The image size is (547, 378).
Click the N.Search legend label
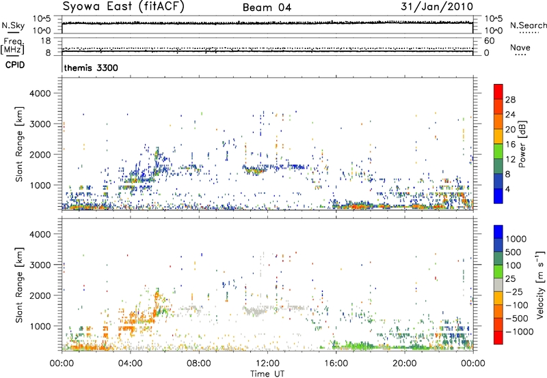point(528,25)
